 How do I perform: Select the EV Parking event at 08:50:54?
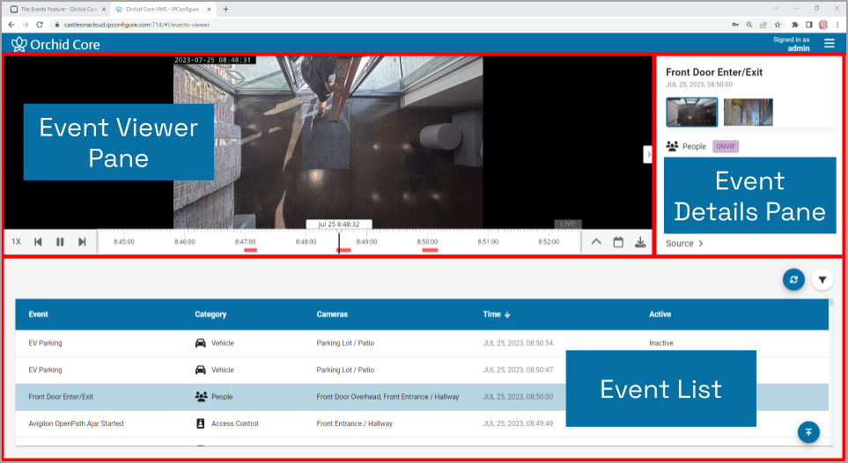(422, 343)
